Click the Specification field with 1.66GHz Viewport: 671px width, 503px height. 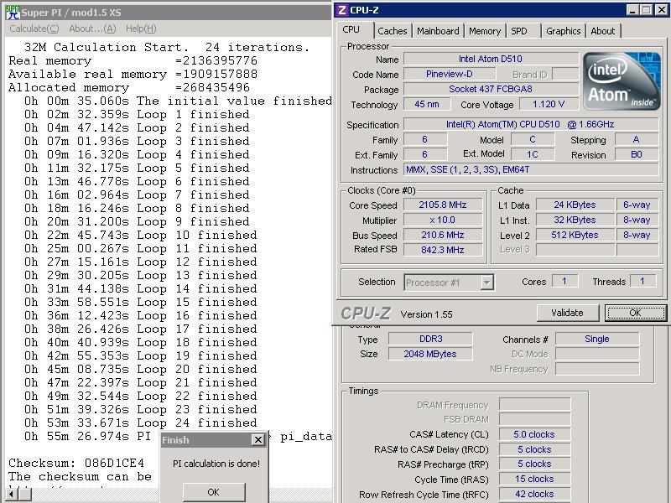coord(531,124)
